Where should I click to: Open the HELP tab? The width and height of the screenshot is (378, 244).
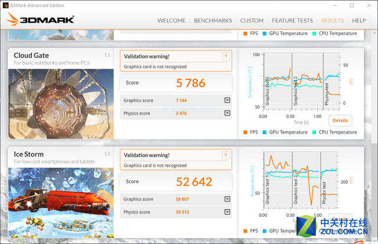(x=359, y=21)
